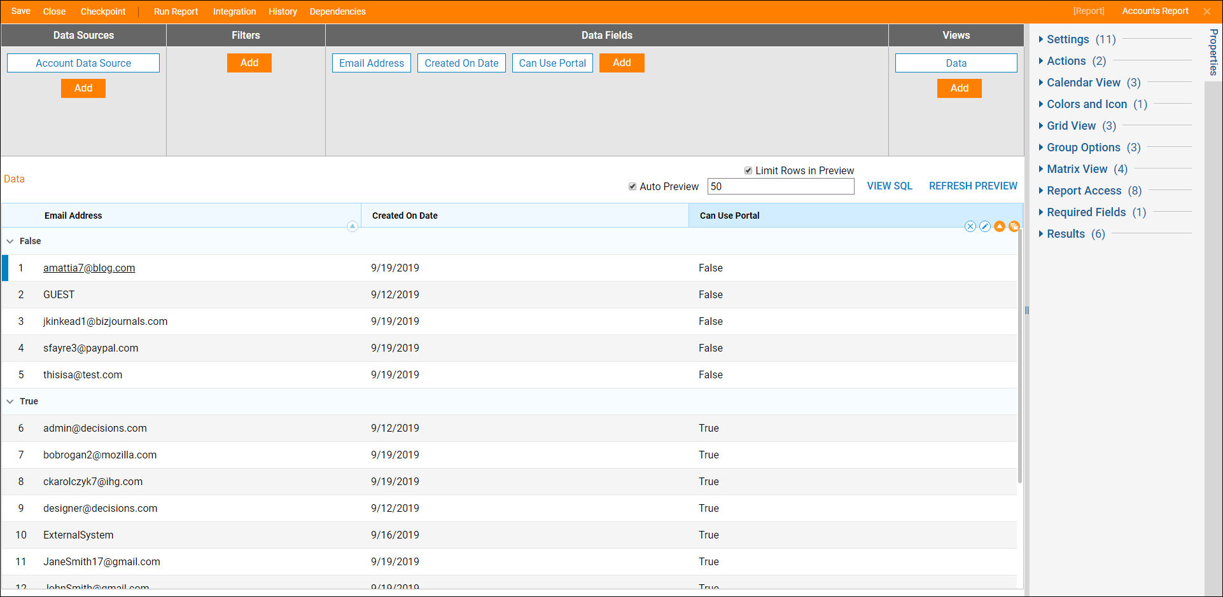This screenshot has width=1223, height=597.
Task: Click Close in the top bar
Action: (x=54, y=11)
